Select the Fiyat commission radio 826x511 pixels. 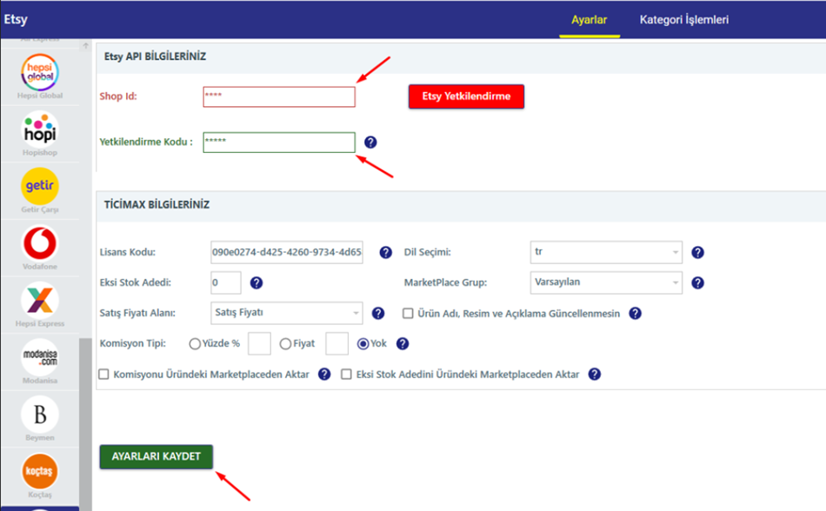click(285, 344)
